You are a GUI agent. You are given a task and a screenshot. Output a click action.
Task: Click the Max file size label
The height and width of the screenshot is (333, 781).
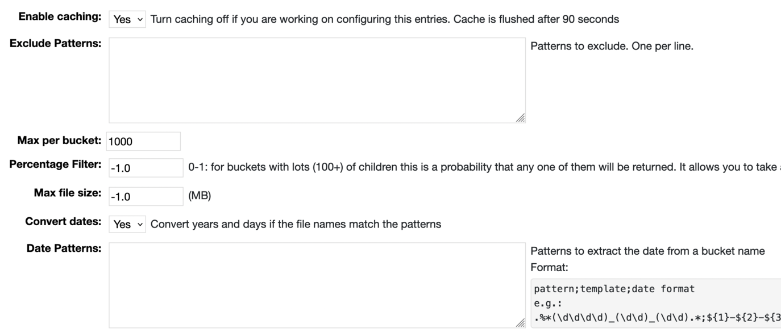click(x=68, y=193)
